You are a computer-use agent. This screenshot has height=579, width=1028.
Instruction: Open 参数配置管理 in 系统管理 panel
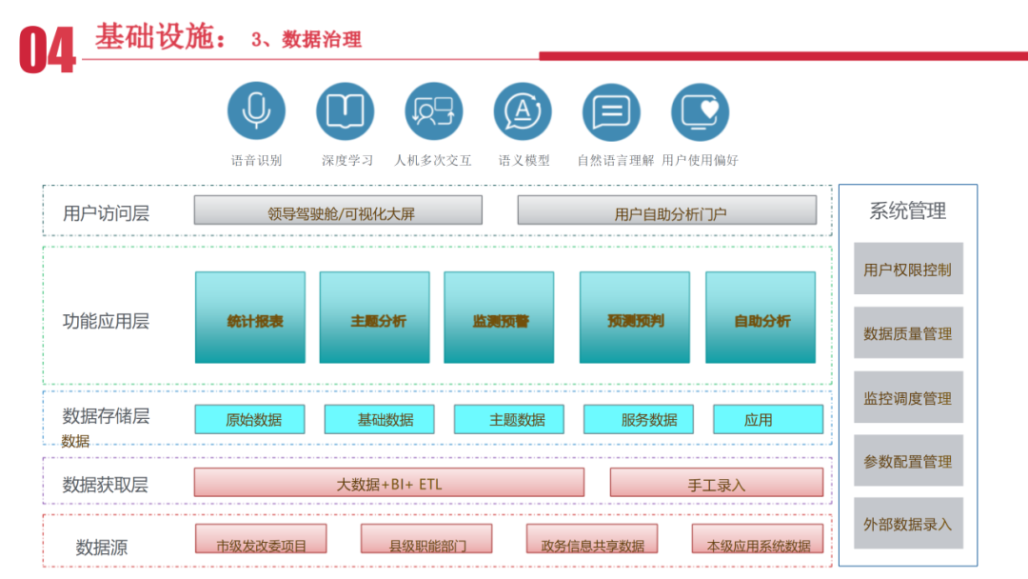(909, 461)
